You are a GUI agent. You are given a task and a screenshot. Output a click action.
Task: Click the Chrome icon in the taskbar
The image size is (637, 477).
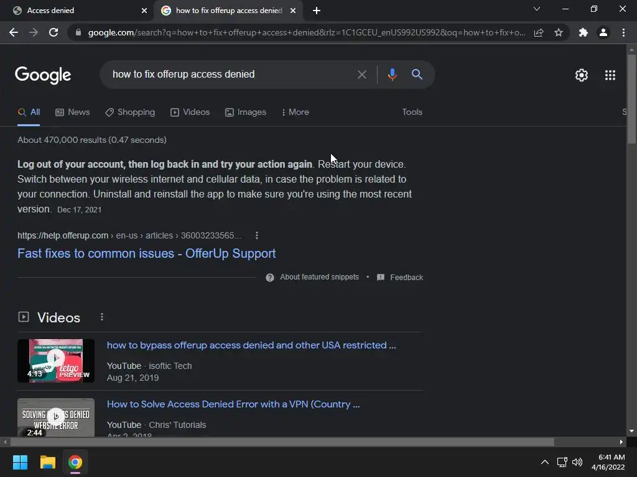[x=75, y=462]
